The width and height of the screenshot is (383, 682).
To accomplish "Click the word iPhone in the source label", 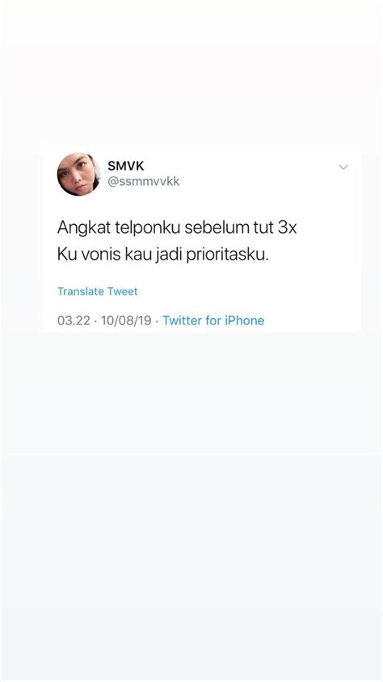I will coord(245,320).
